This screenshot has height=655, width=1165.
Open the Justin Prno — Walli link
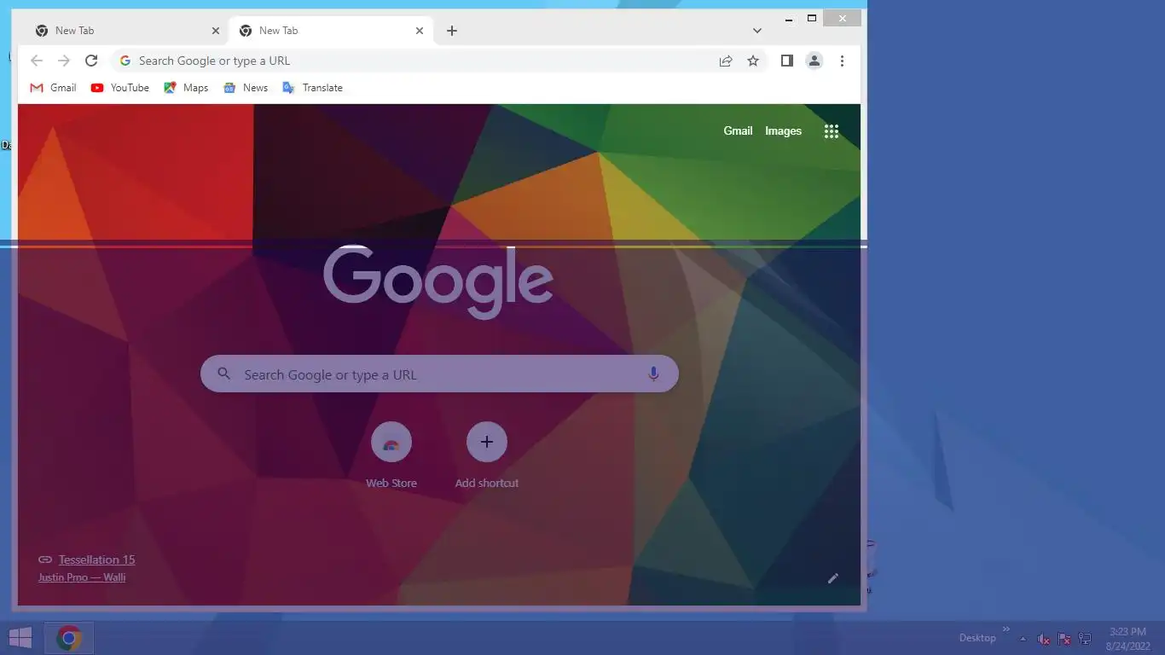(82, 577)
